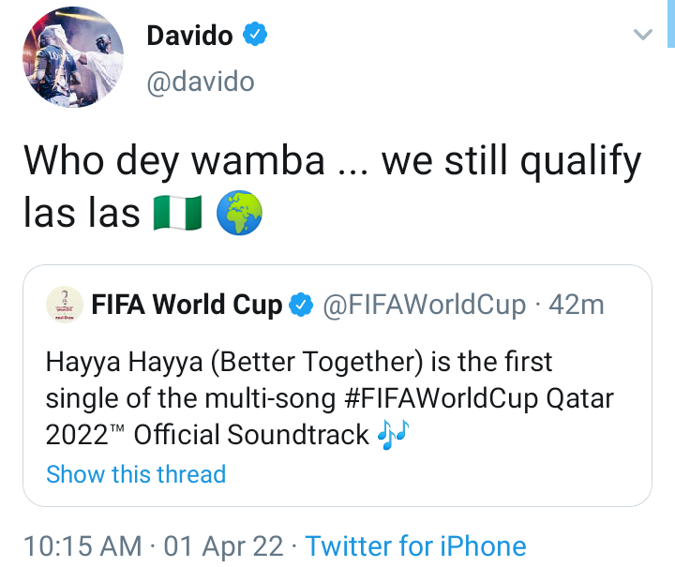Image resolution: width=675 pixels, height=567 pixels.
Task: Click FIFA World Cup's verified badge
Action: (x=300, y=305)
